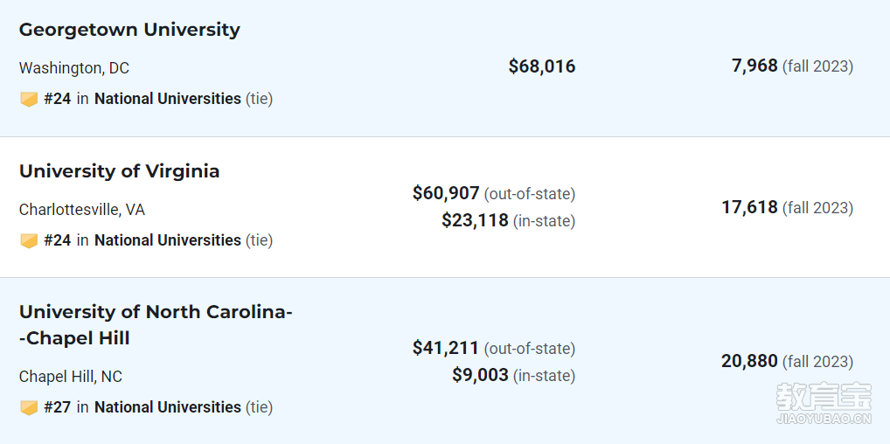Open the University of Virginia heading link

(119, 171)
